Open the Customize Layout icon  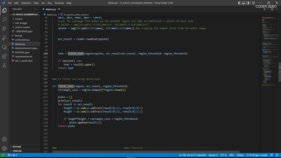pos(253,3)
